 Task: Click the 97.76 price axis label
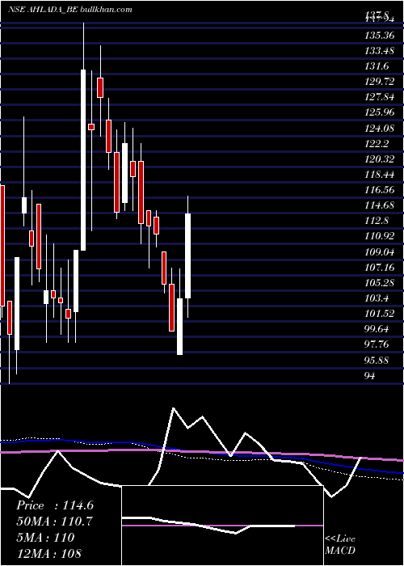(x=377, y=344)
